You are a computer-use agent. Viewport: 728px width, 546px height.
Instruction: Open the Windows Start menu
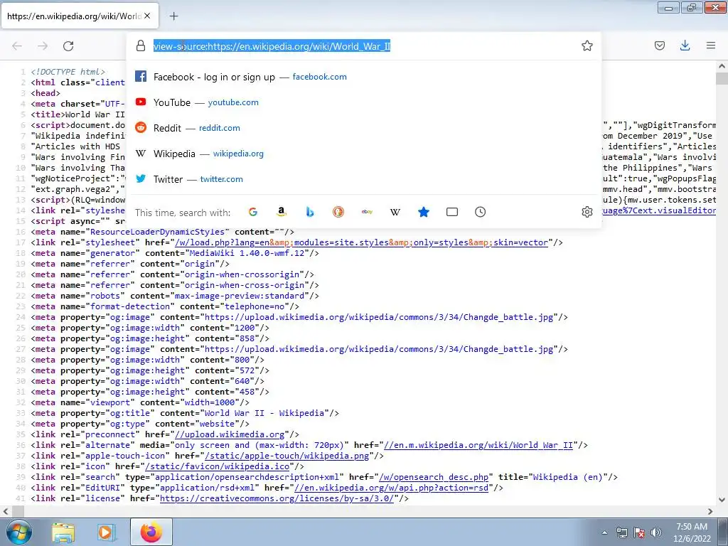18,532
